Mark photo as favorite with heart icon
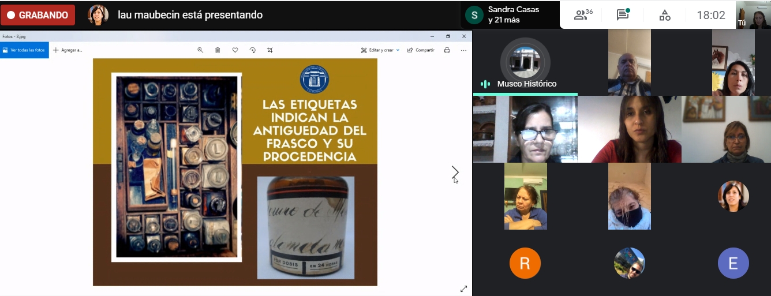 point(235,50)
